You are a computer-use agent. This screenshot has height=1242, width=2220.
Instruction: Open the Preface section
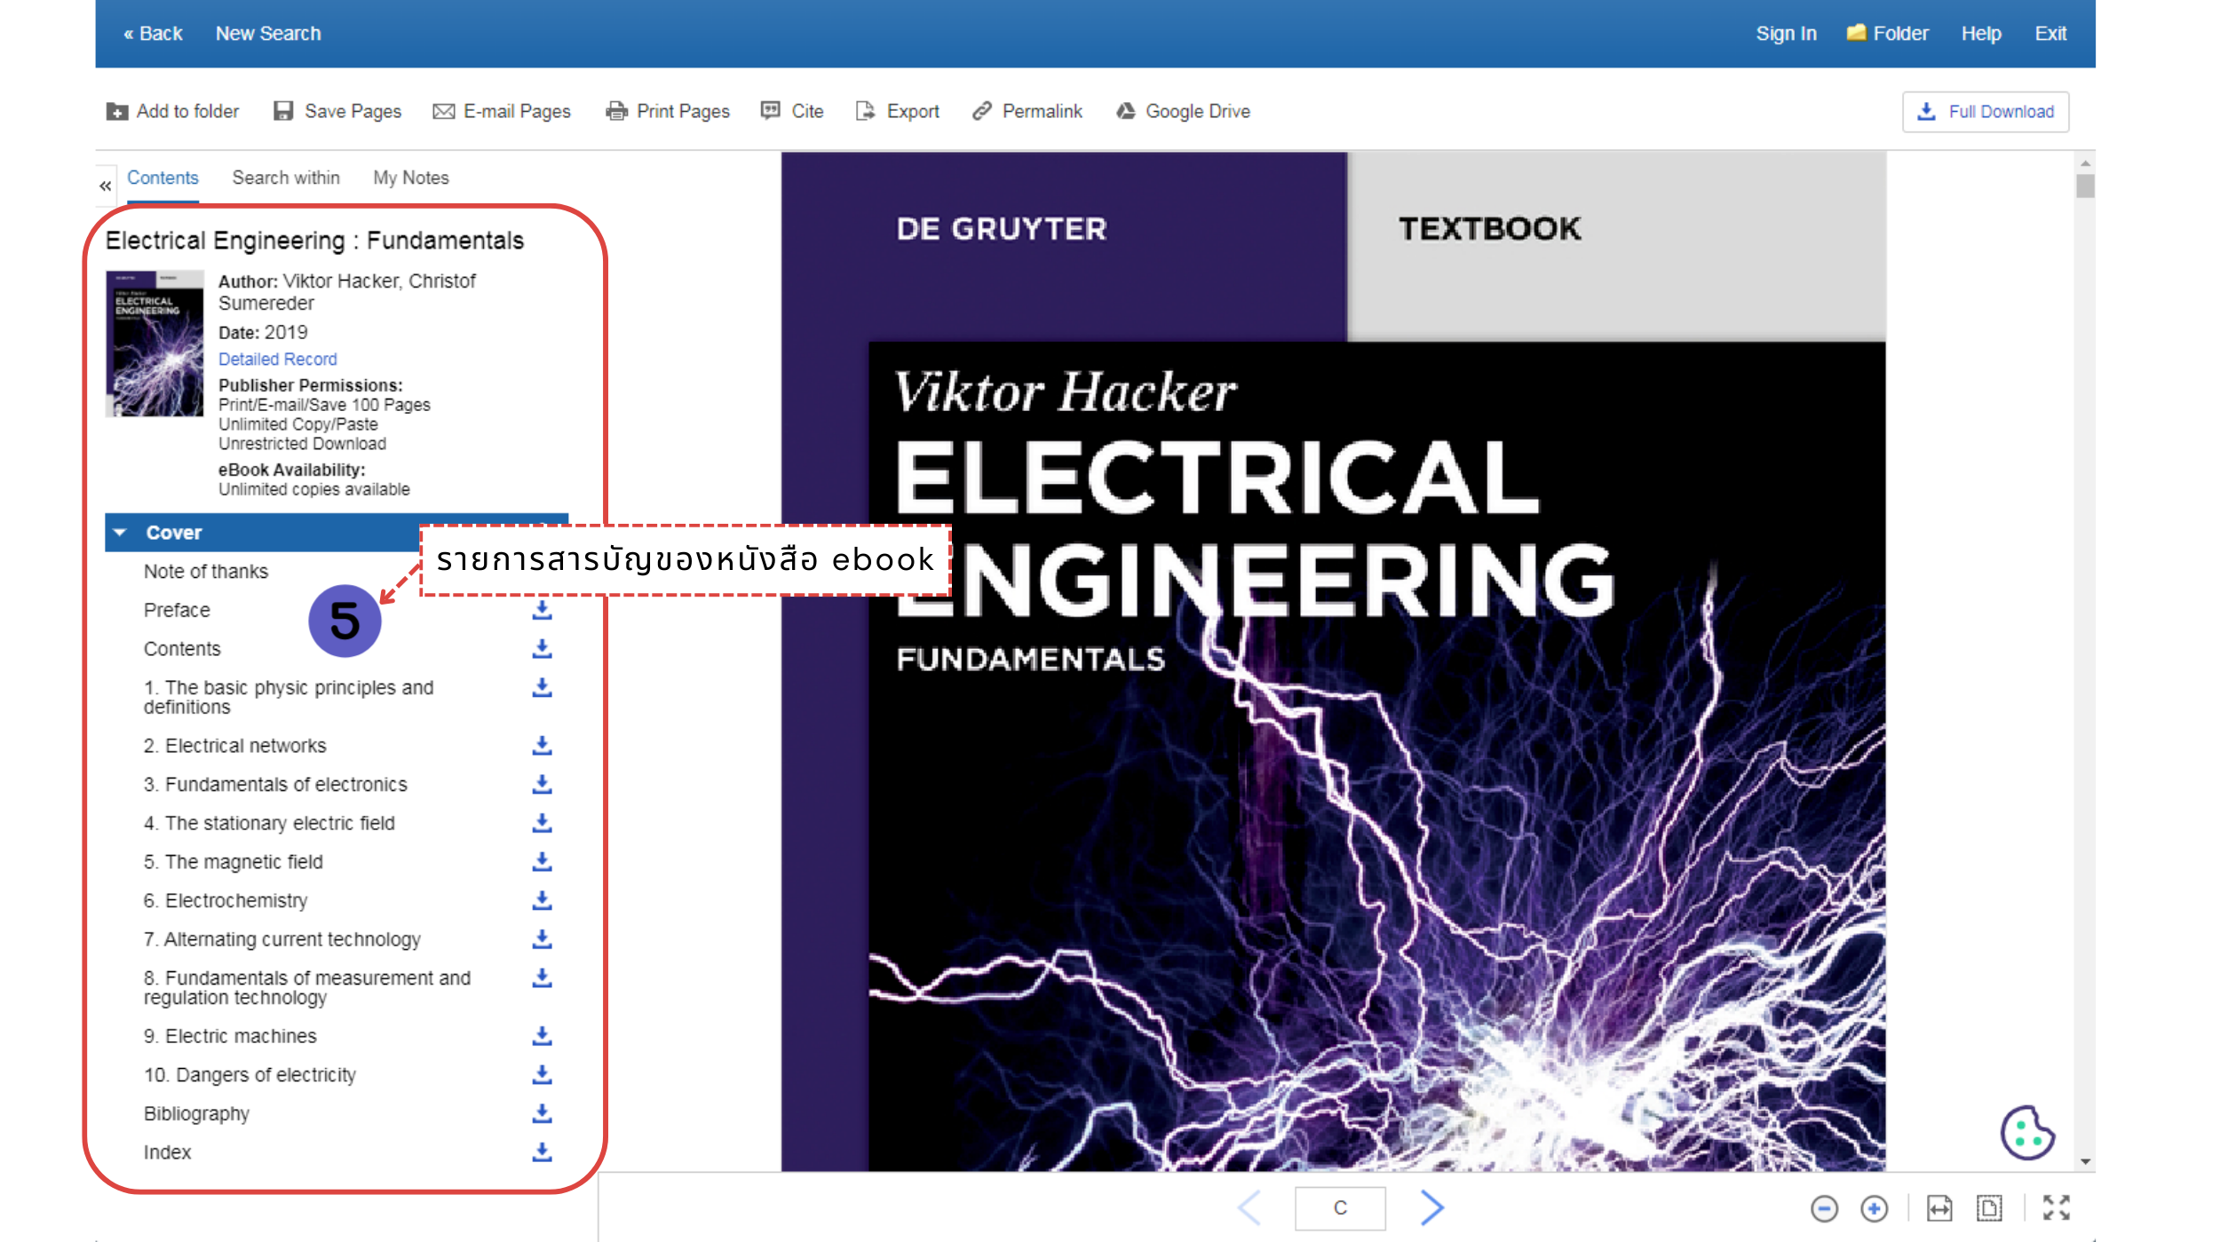pos(177,610)
